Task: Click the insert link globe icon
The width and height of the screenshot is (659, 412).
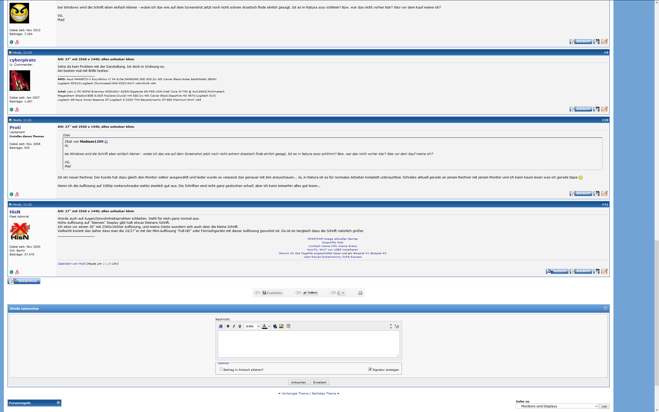Action: click(275, 326)
